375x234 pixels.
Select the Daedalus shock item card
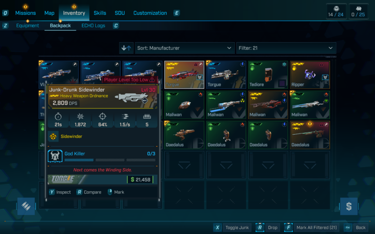pyautogui.click(x=268, y=135)
